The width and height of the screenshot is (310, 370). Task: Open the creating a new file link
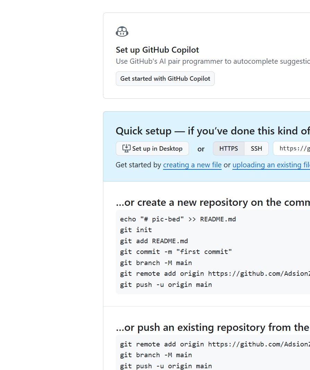(192, 165)
